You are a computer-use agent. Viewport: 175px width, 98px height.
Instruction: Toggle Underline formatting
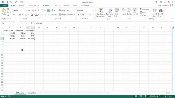[20, 14]
